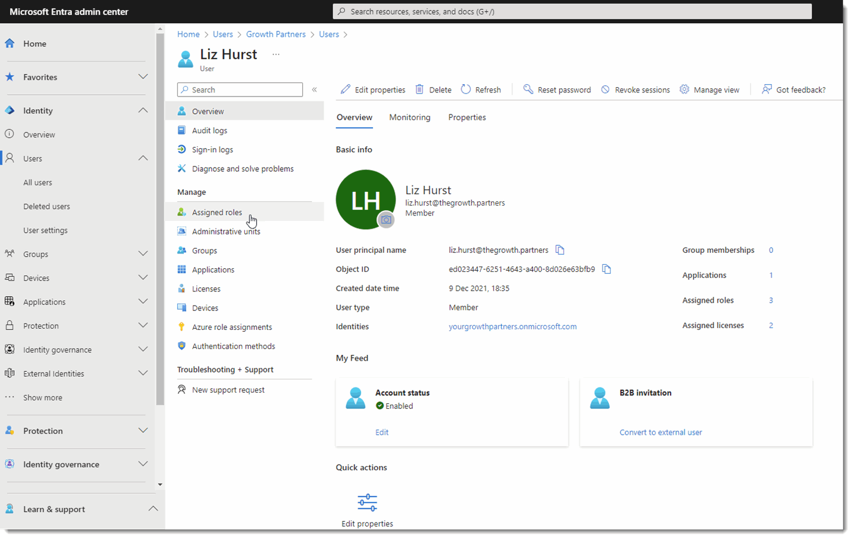This screenshot has width=852, height=539.
Task: Click inside the user blade search box
Action: [x=240, y=89]
